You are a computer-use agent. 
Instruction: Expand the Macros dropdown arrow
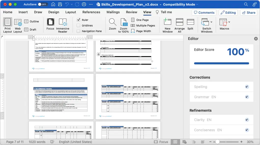pos(229,22)
